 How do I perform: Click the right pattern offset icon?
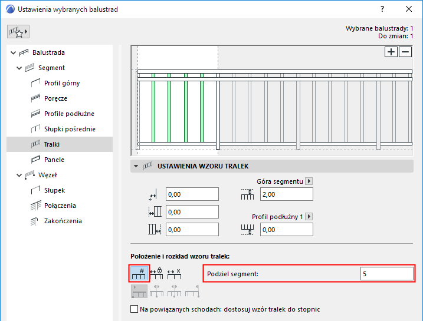point(155,230)
